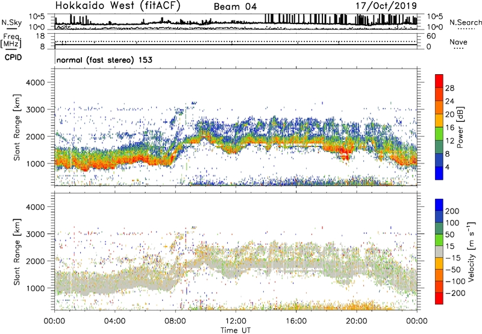
Task: Click the "12:00" time axis label
Action: click(x=236, y=321)
